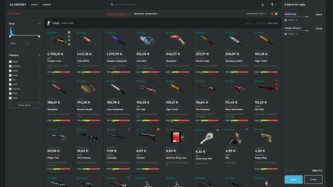The height and width of the screenshot is (187, 333).
Task: Collapse the Price filter section
Action: [39, 24]
